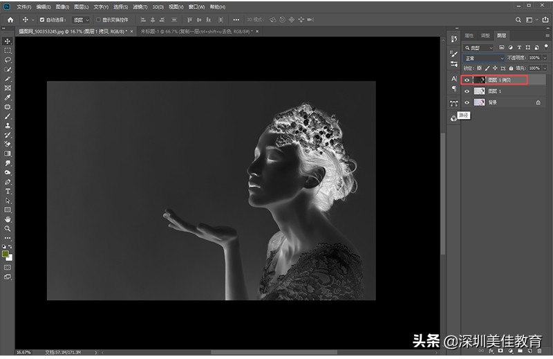
Task: Open the Search magnifier icon top right
Action: [x=518, y=20]
